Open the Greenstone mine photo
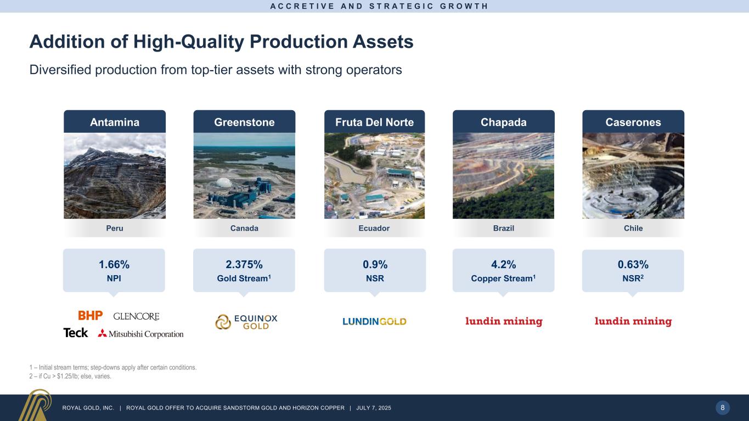This screenshot has width=749, height=421. pyautogui.click(x=244, y=176)
